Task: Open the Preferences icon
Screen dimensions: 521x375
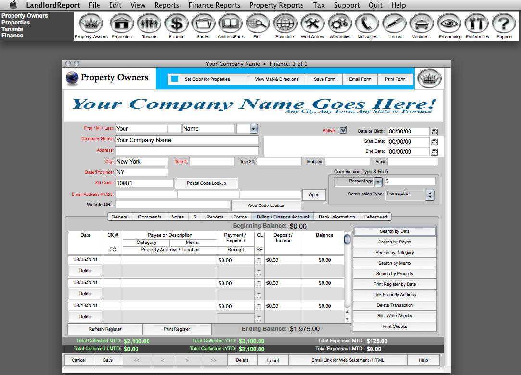Action: click(x=476, y=24)
